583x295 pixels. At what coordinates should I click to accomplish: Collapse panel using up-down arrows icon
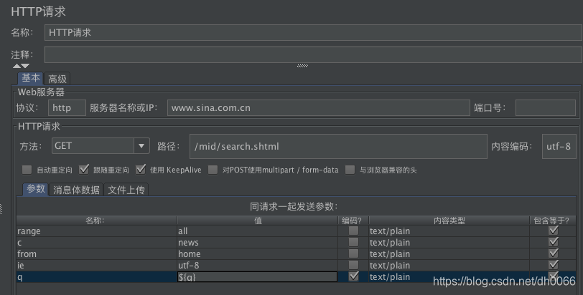point(21,66)
